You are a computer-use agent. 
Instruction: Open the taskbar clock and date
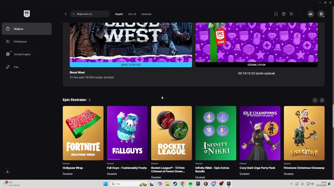321,184
